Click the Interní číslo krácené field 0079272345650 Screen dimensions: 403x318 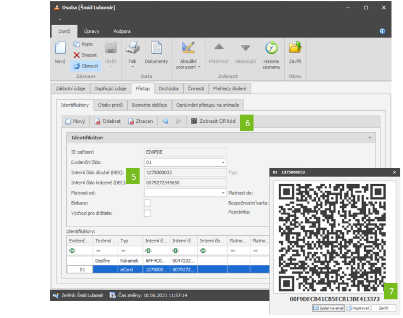pyautogui.click(x=185, y=183)
